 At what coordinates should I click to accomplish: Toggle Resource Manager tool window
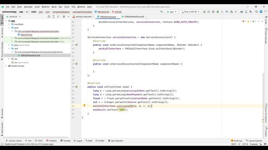[2, 50]
